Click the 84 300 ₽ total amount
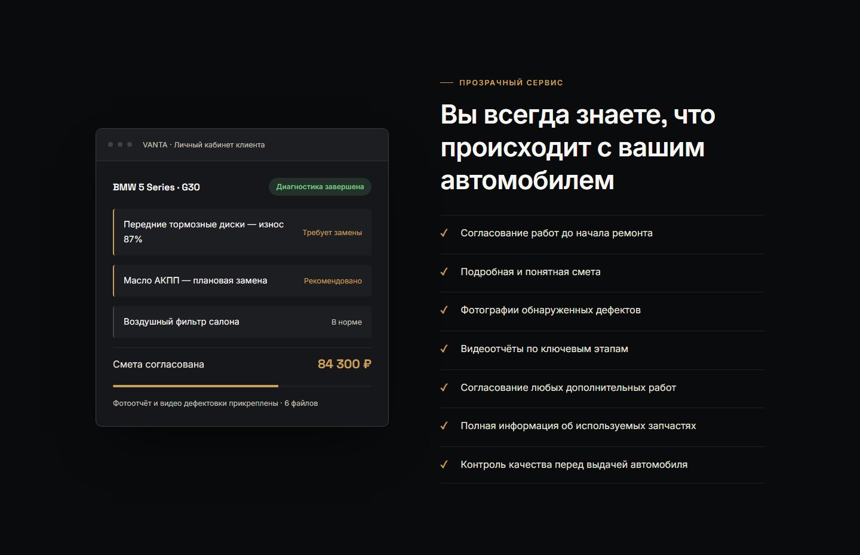Image resolution: width=860 pixels, height=555 pixels. [345, 364]
